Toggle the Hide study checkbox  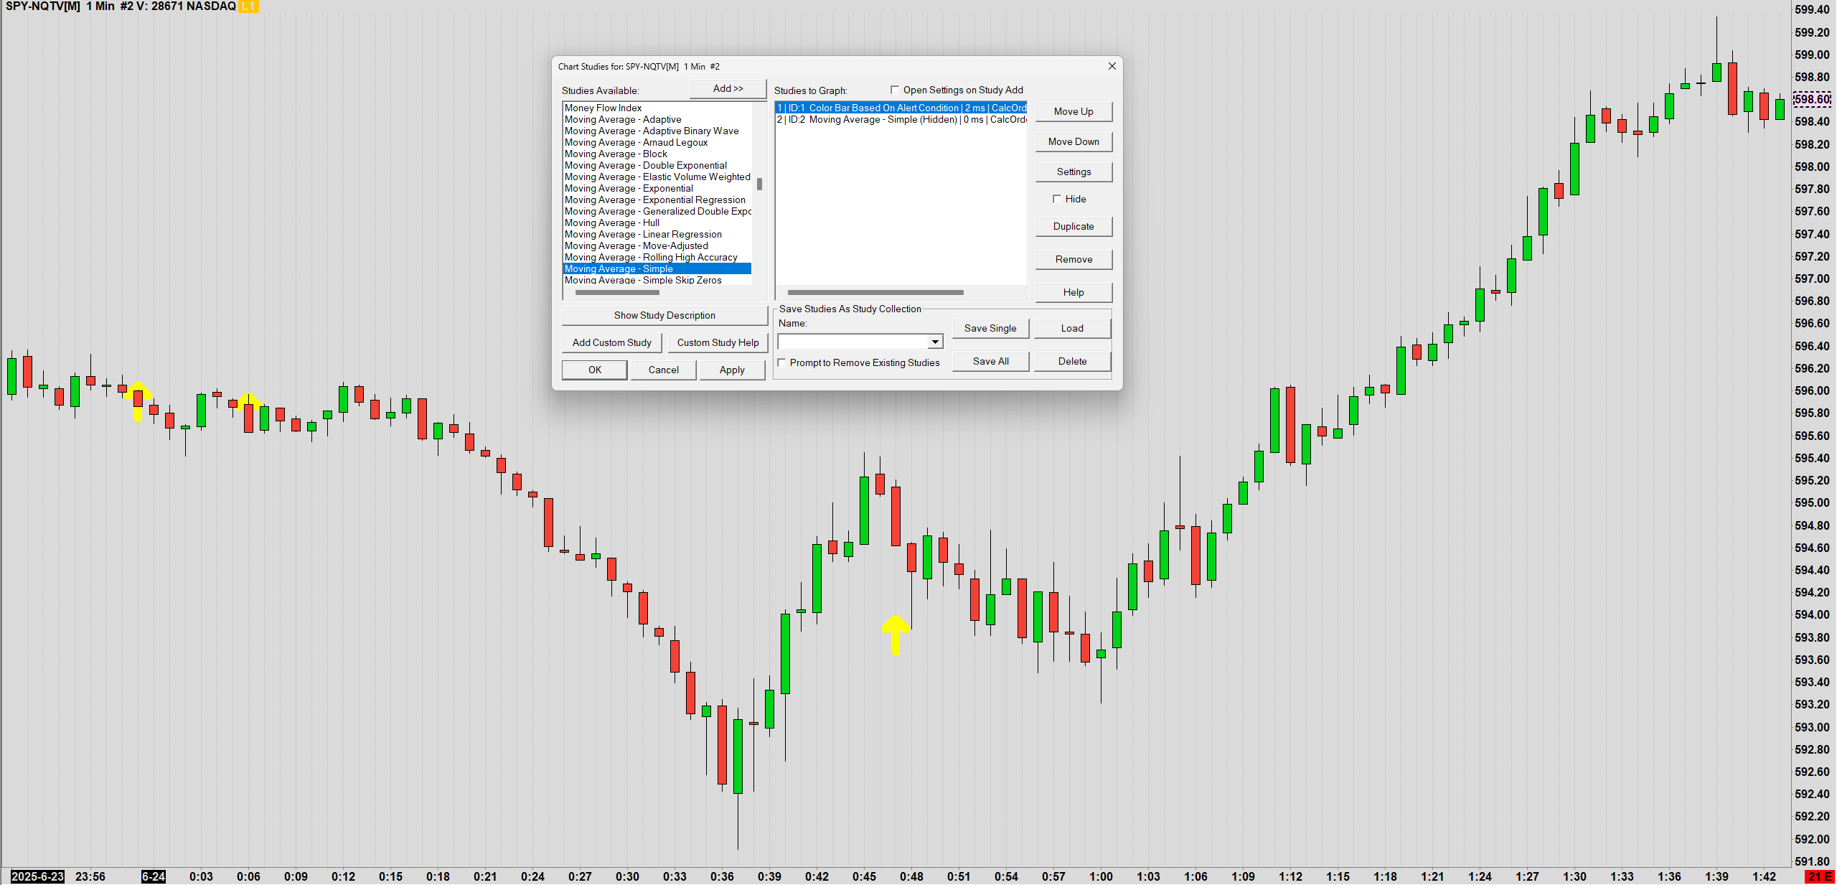coord(1057,199)
